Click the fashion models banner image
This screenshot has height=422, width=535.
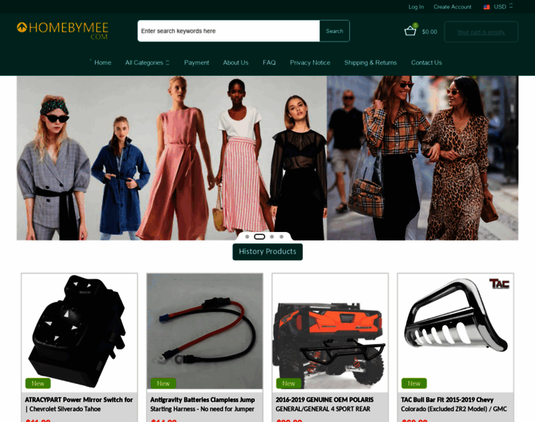(x=172, y=158)
